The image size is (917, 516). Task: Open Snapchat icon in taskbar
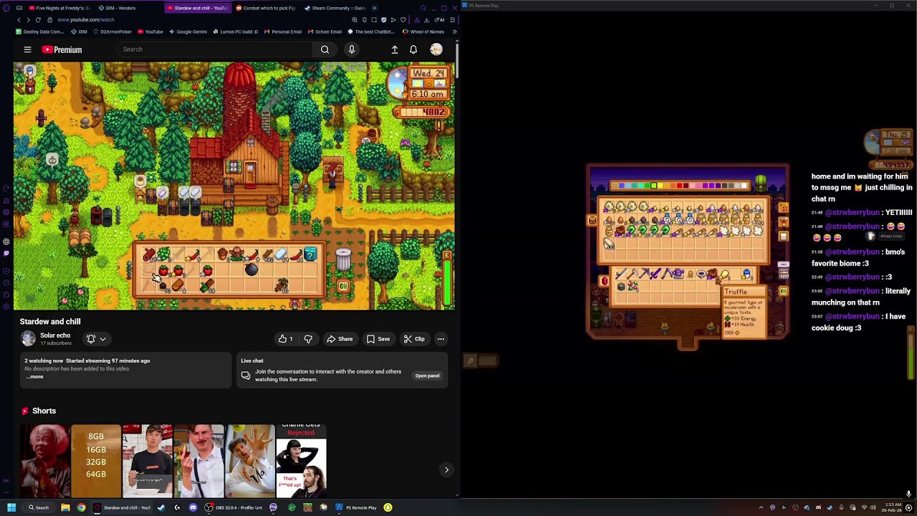coord(388,507)
